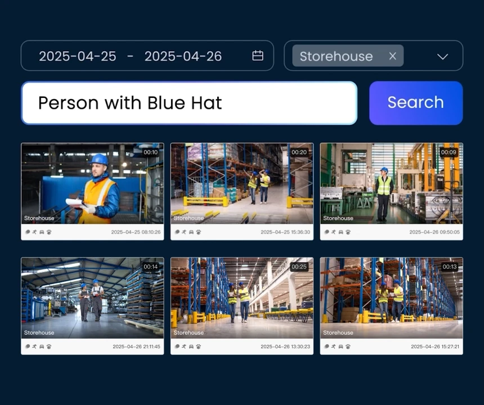Click timestamp 2025-04-25 15:36:30
Screen dimensions: 484x405
click(x=285, y=232)
